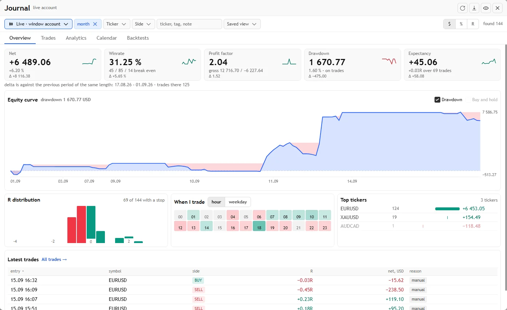This screenshot has width=507, height=310.
Task: Select the hour view in When I trade
Action: [x=216, y=202]
